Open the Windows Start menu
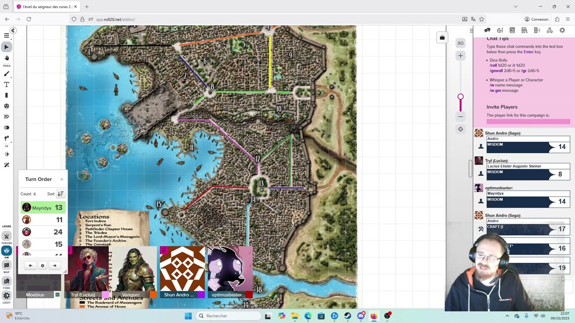This screenshot has width=575, height=323. click(x=188, y=316)
